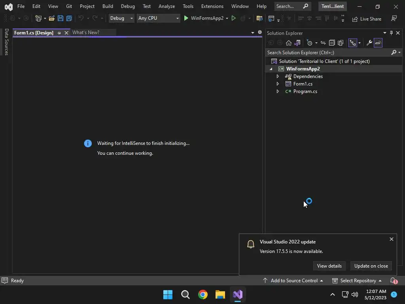405x304 pixels.
Task: Open the File menu
Action: coord(21,6)
